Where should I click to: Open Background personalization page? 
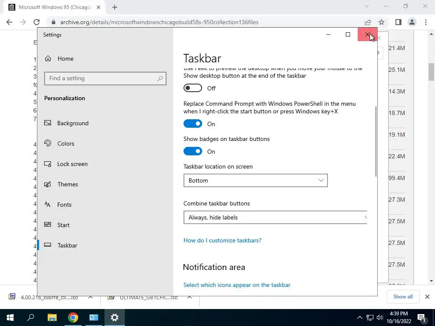click(x=67, y=123)
